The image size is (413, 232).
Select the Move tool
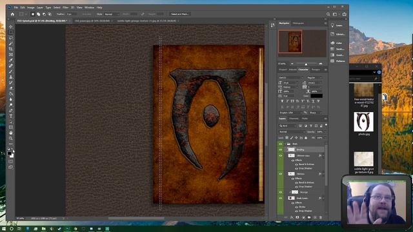(x=10, y=26)
